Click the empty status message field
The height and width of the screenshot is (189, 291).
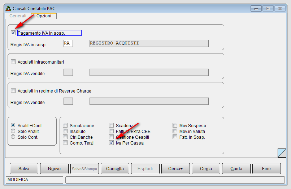[x=175, y=180]
